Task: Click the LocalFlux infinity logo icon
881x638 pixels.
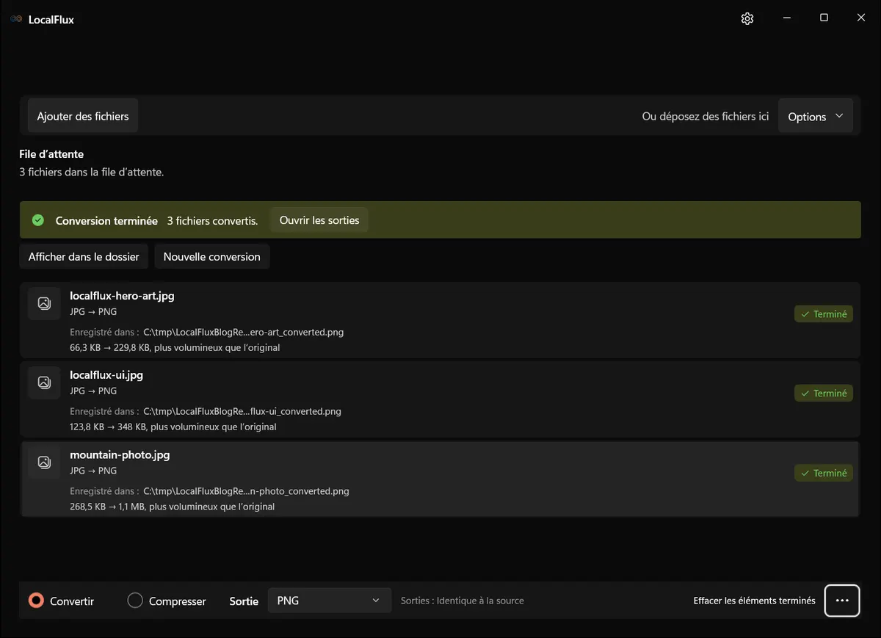Action: (16, 19)
